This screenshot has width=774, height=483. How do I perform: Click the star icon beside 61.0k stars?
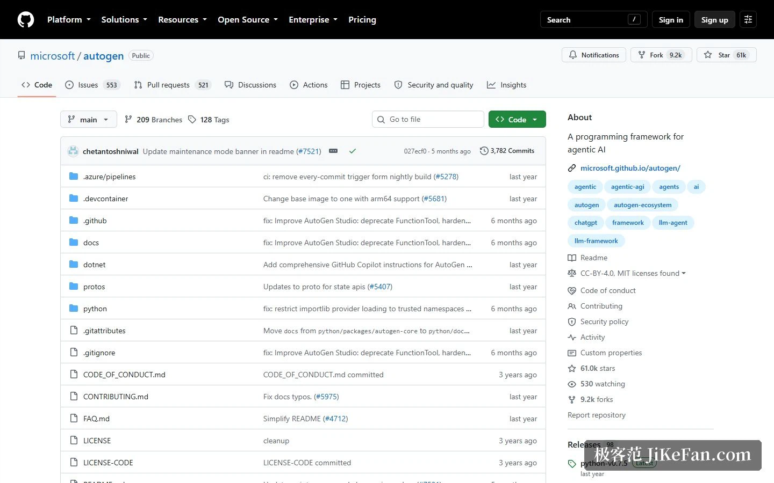click(x=572, y=369)
